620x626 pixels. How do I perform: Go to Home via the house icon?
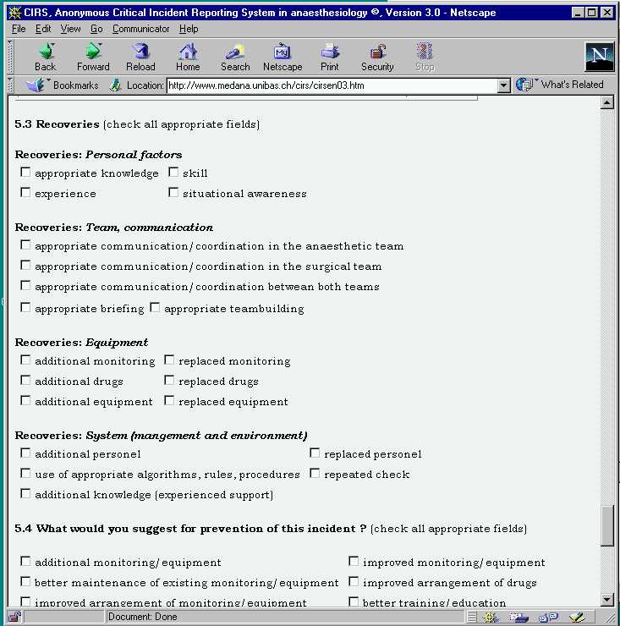coord(188,58)
